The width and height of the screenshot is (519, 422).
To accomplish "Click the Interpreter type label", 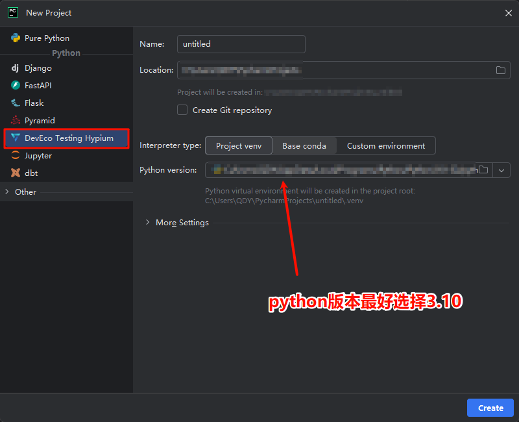I will coord(170,145).
